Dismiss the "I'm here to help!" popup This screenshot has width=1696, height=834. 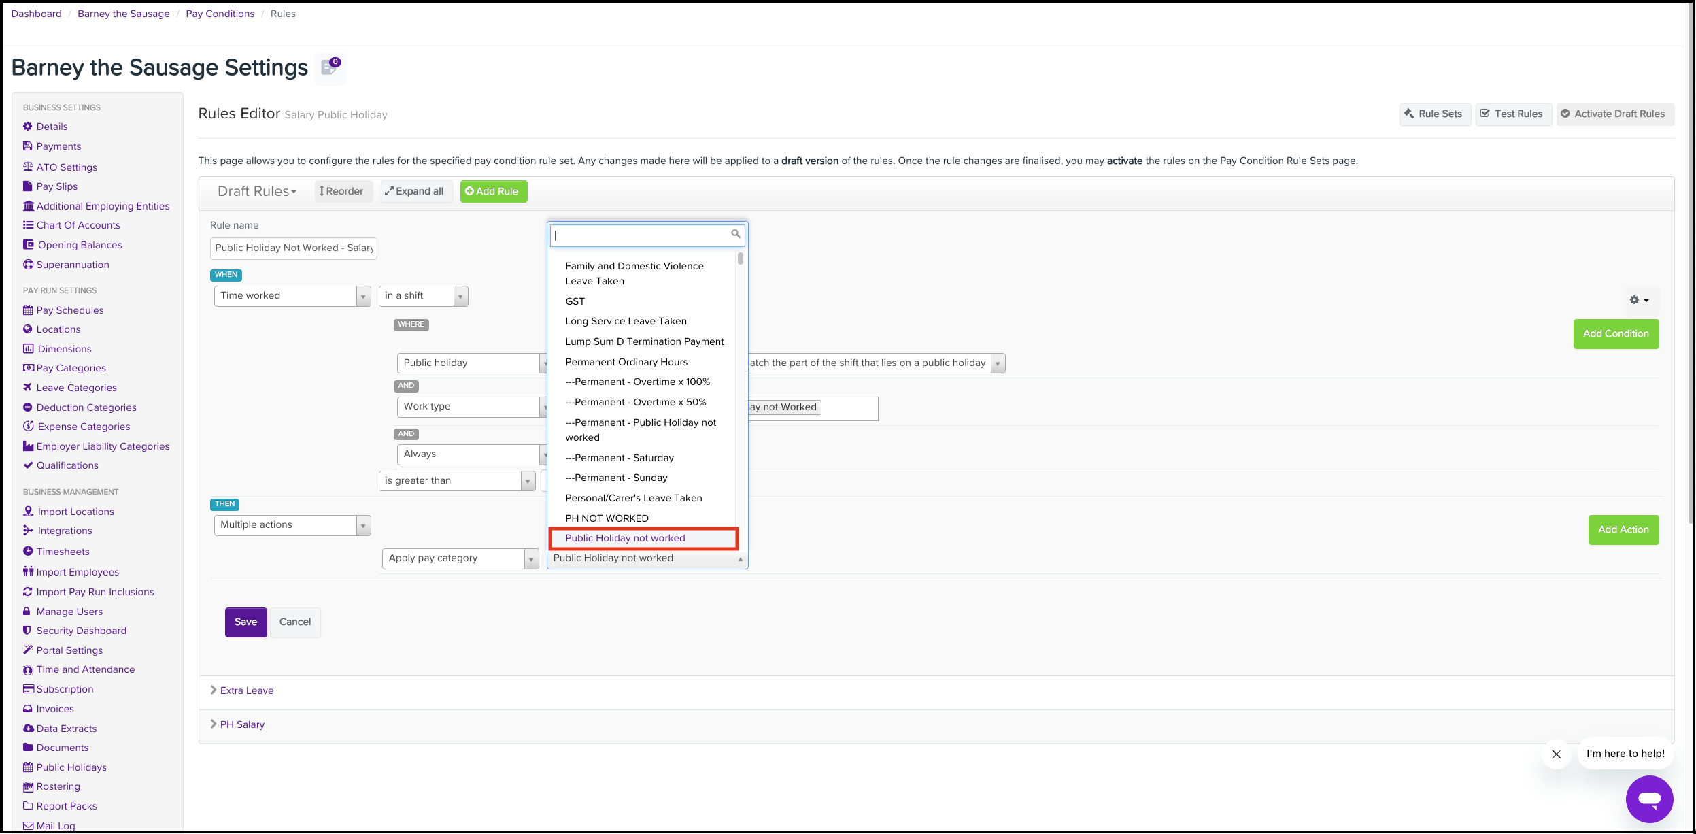tap(1556, 754)
